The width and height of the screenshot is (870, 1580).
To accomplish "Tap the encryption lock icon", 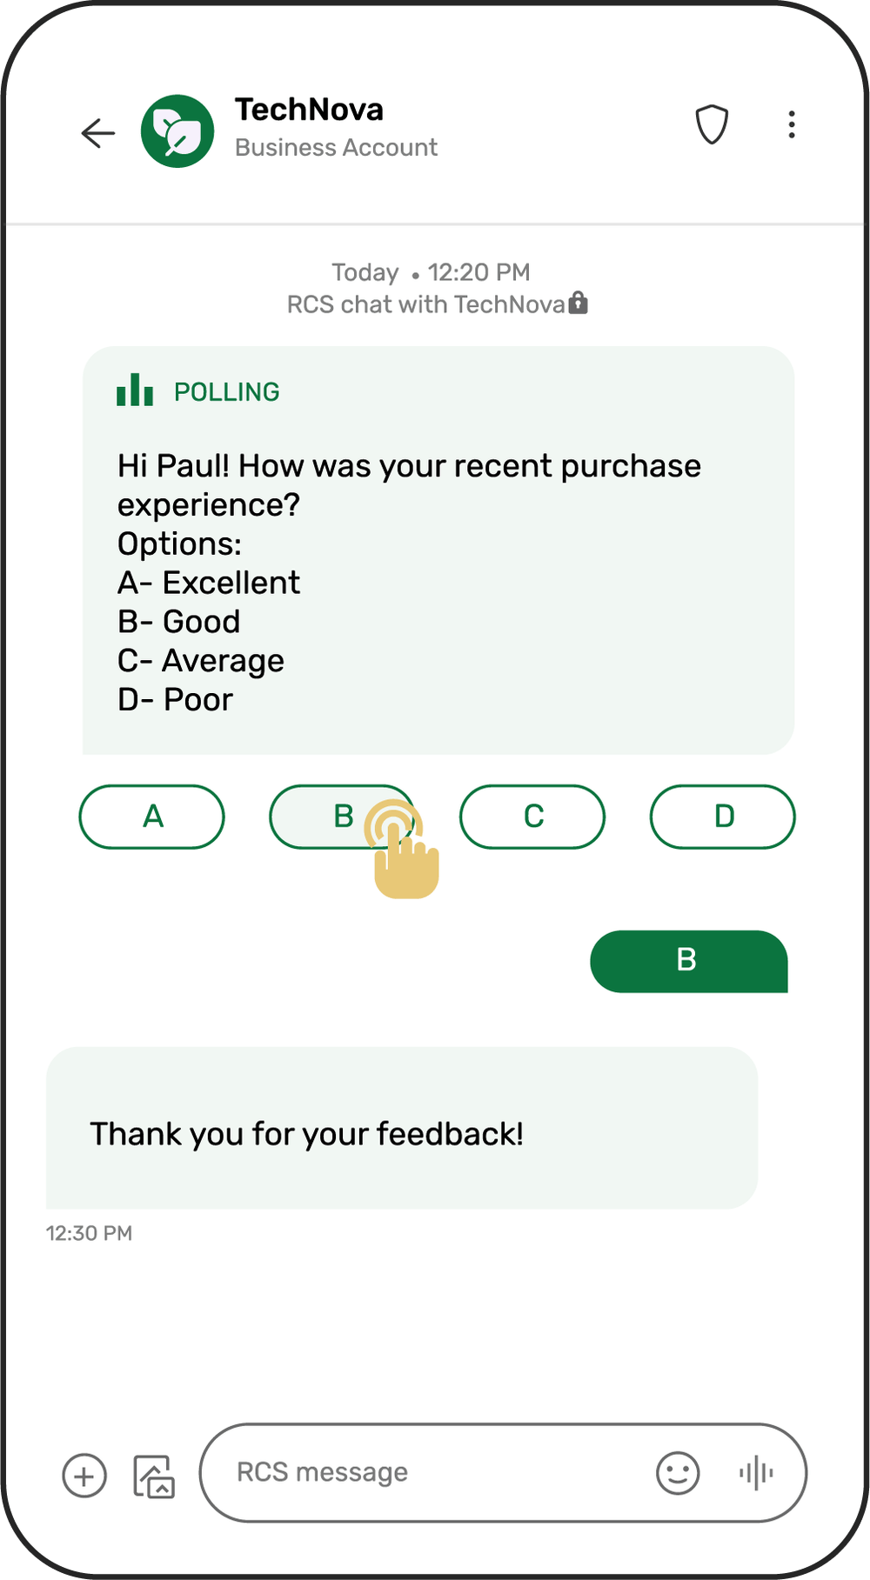I will (x=579, y=303).
